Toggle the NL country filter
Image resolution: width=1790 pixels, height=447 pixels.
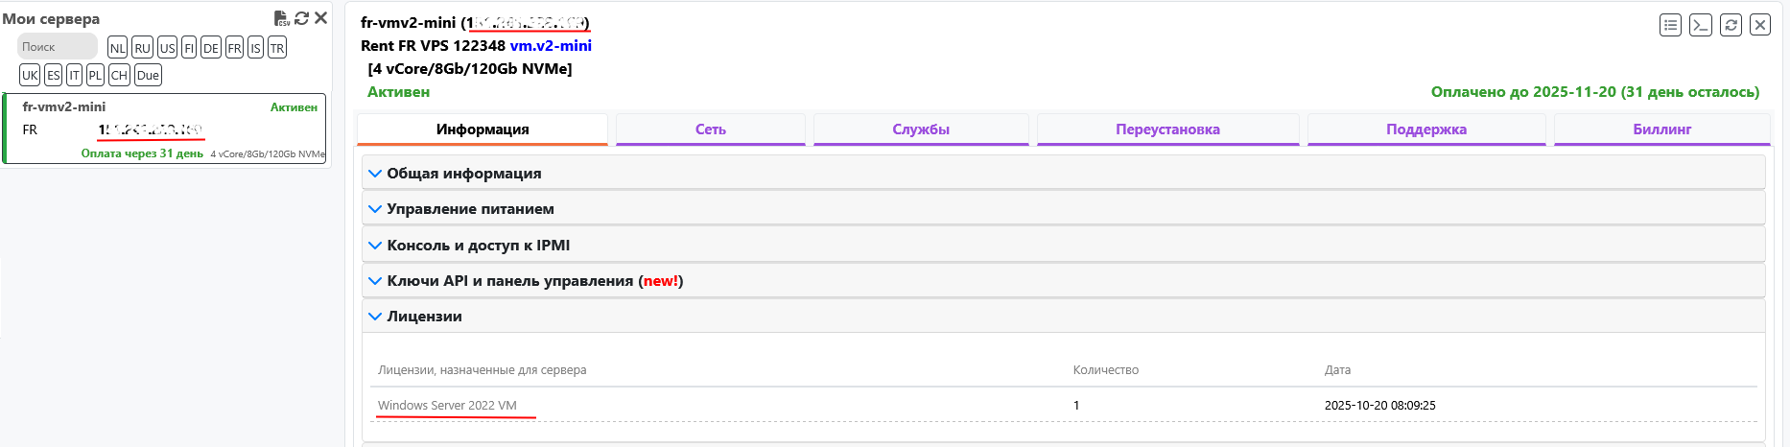[x=117, y=48]
